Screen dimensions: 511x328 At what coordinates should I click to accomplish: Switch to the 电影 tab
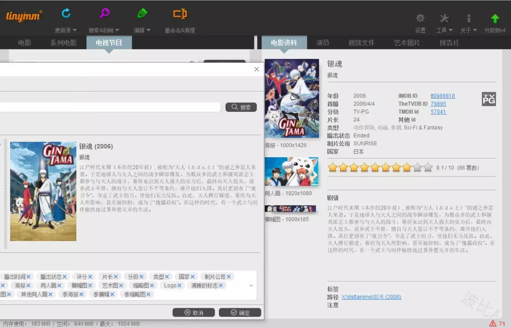point(24,43)
